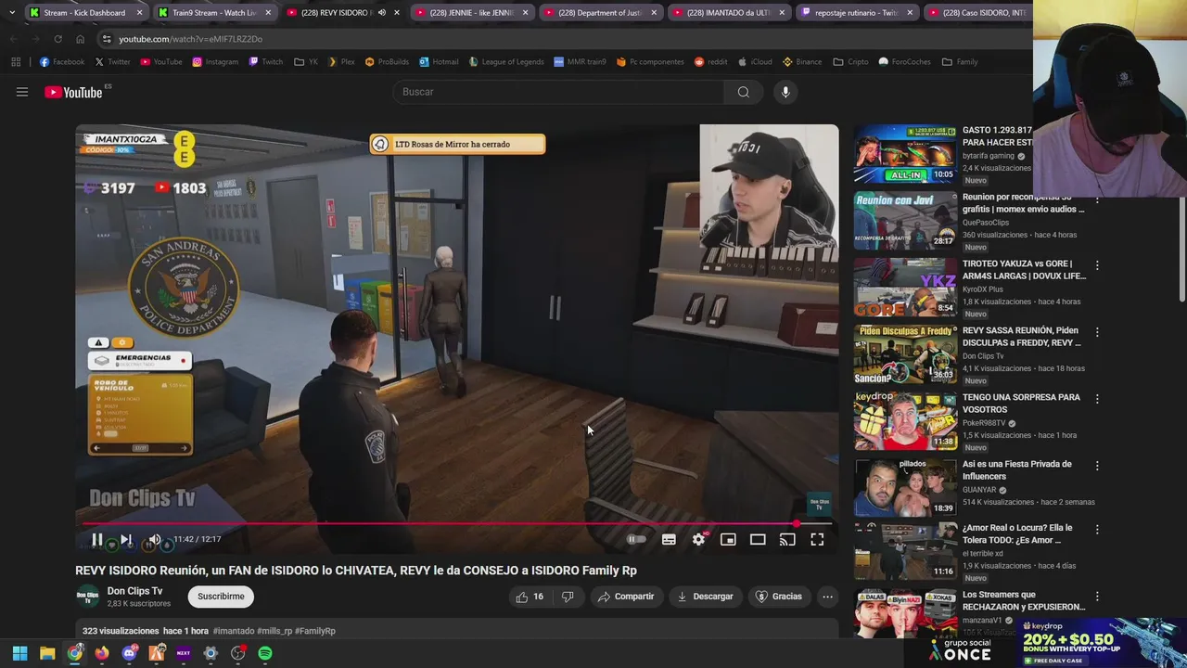Switch to miniplayer mode
The height and width of the screenshot is (668, 1187).
point(728,539)
